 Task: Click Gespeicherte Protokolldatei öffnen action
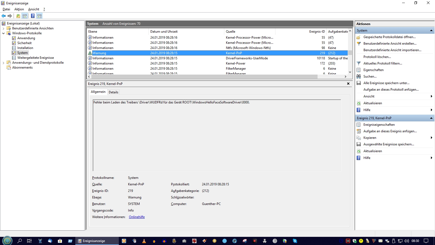coord(389,37)
